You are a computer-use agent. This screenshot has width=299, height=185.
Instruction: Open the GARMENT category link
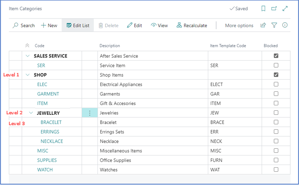tap(48, 94)
